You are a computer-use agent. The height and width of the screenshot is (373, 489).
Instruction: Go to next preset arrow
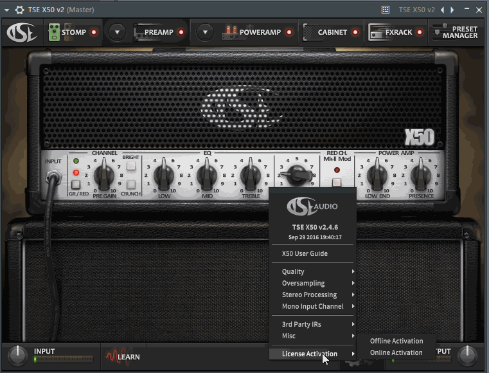[452, 10]
